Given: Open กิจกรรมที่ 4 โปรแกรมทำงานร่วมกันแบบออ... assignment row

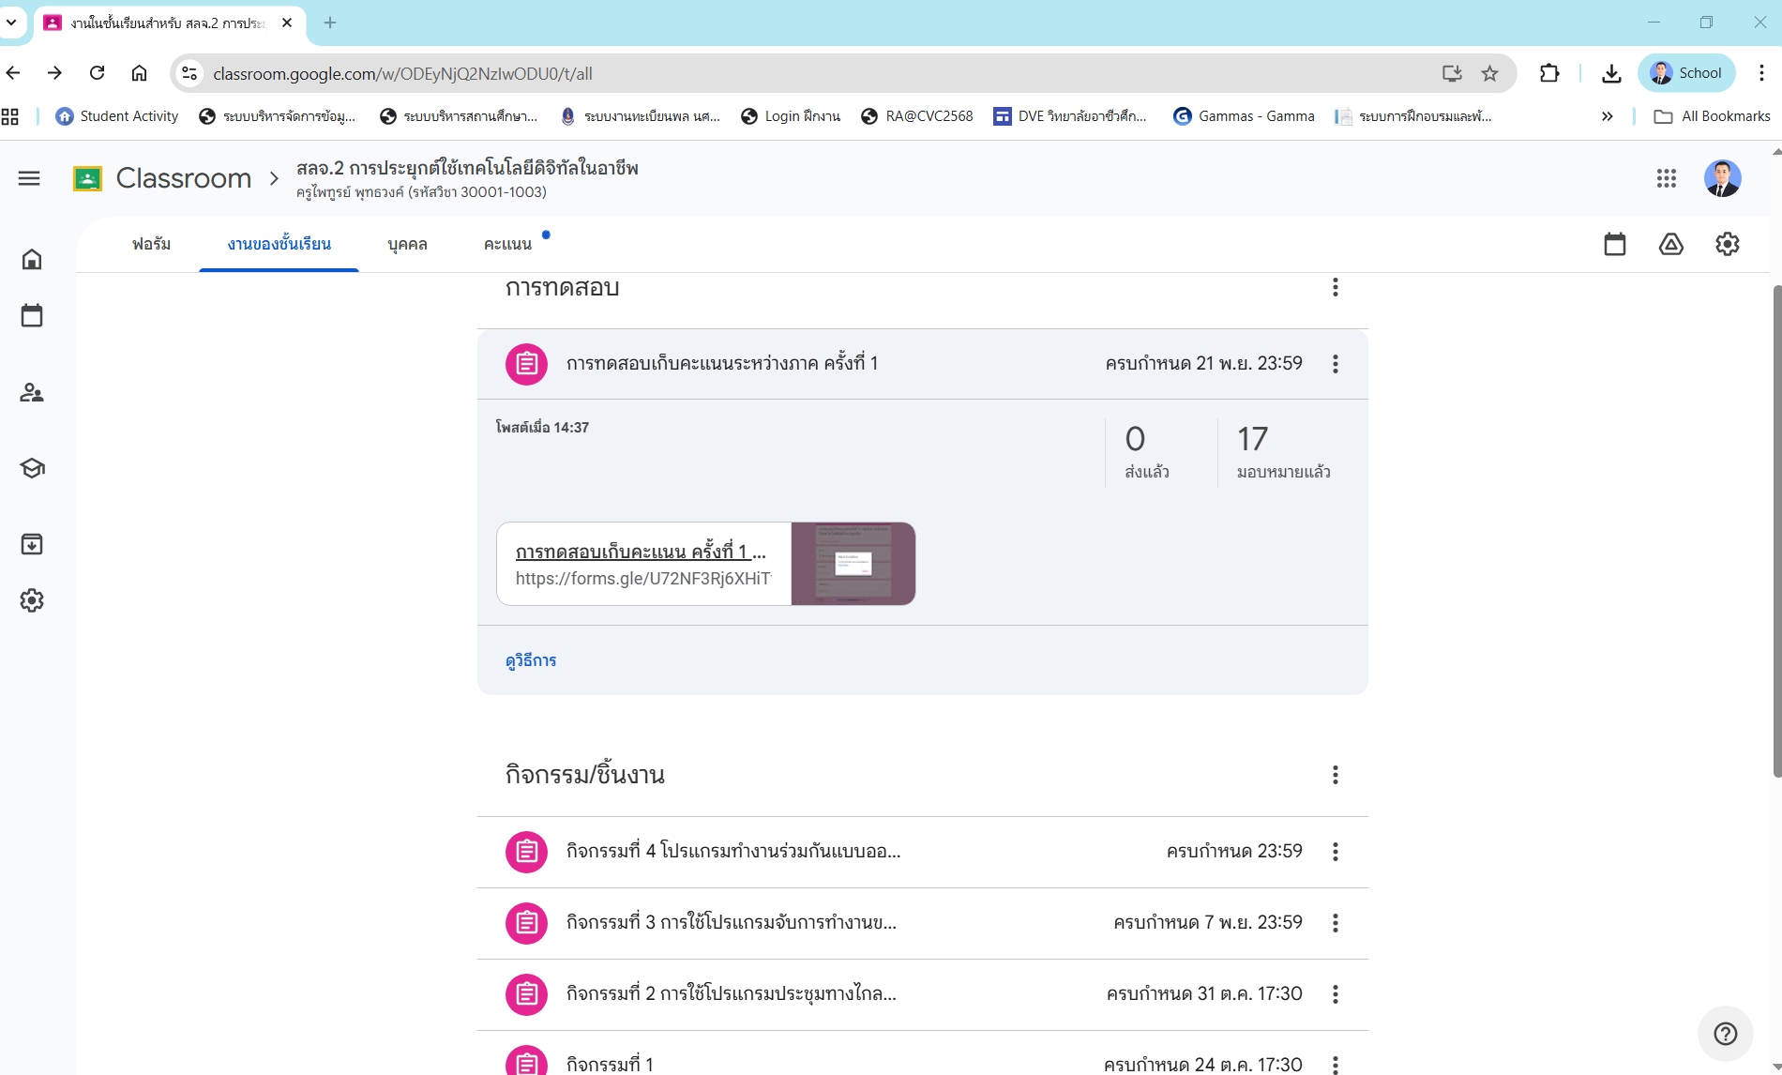Looking at the screenshot, I should (923, 852).
